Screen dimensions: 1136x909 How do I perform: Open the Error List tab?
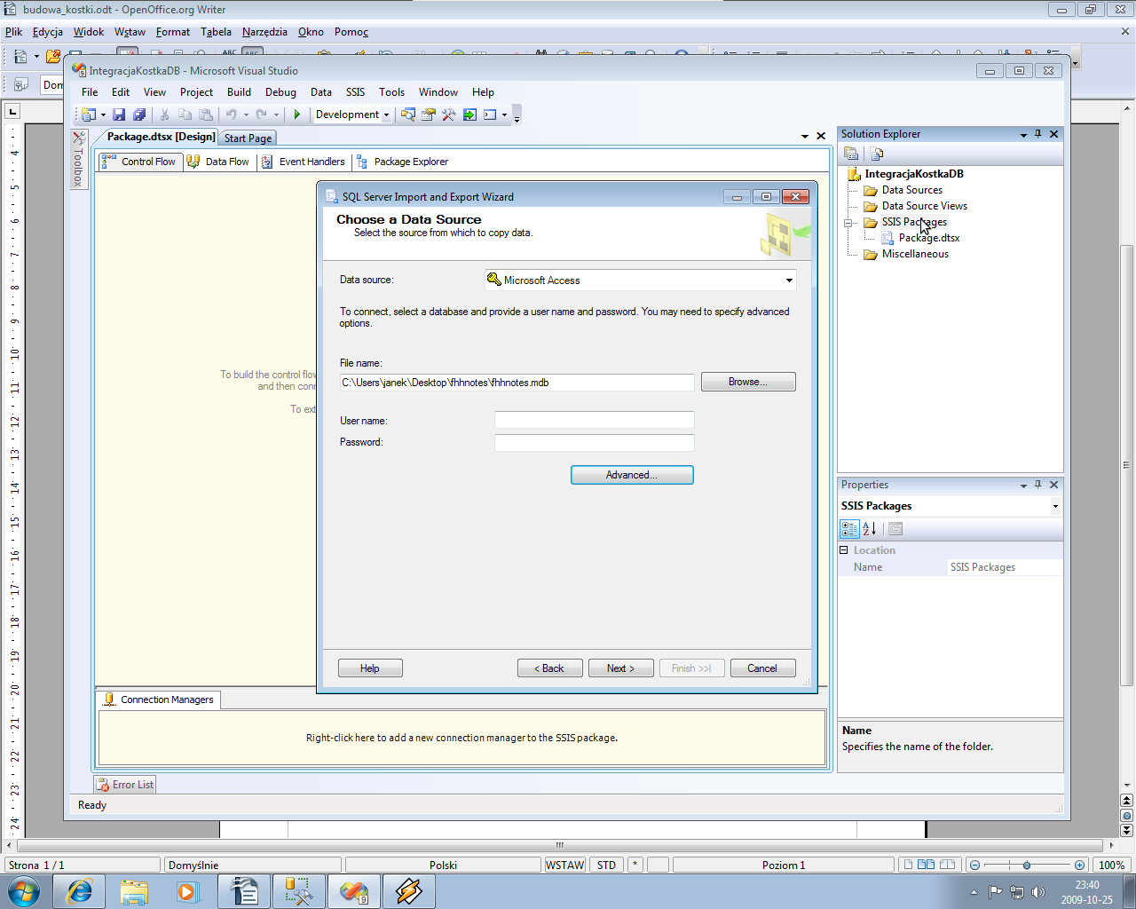(x=125, y=785)
